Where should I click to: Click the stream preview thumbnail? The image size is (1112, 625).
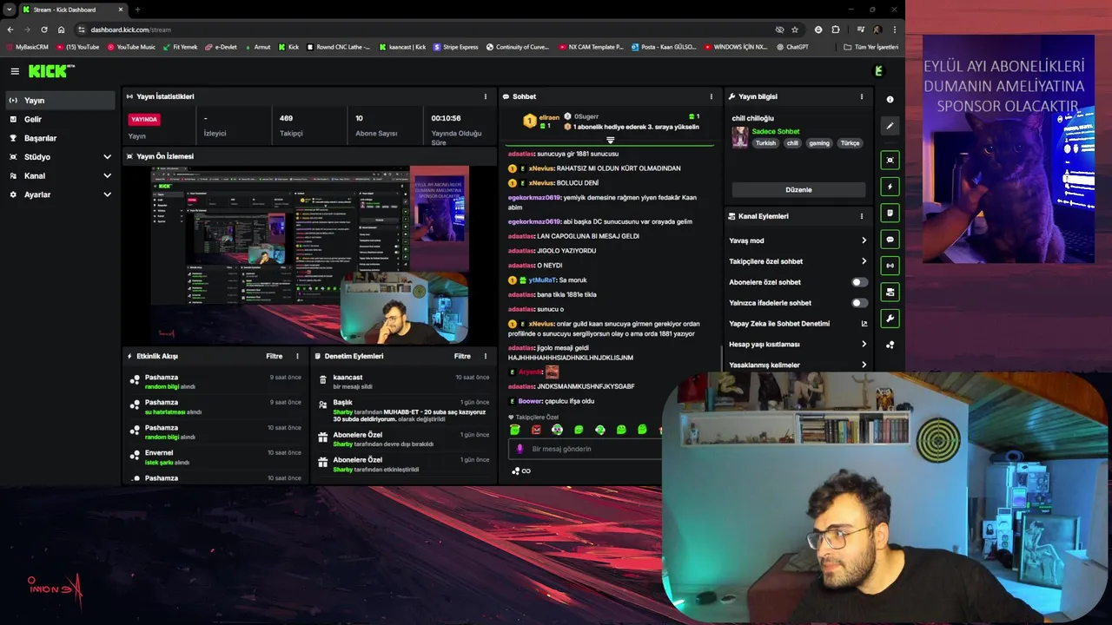tap(309, 254)
